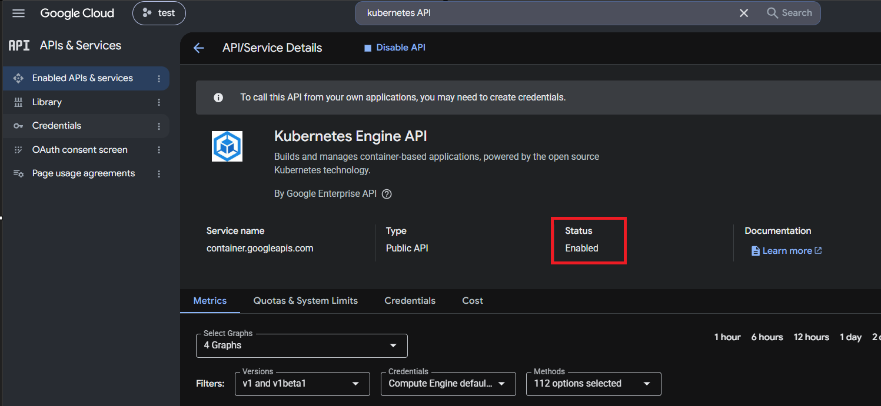Open the Methods filter dropdown
The height and width of the screenshot is (406, 881).
point(594,384)
